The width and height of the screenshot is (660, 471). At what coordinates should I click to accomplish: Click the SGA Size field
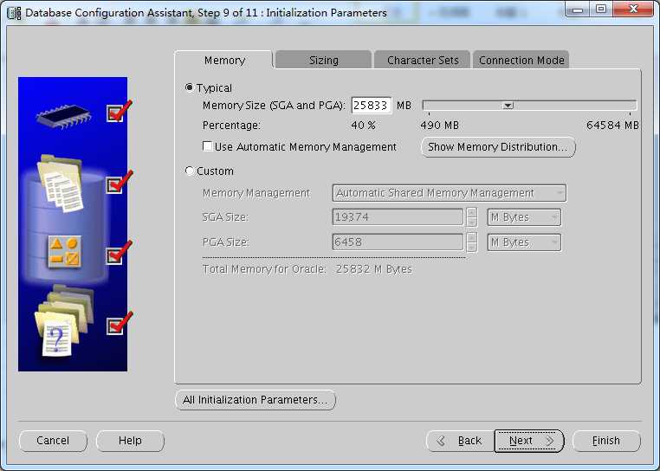pos(398,217)
